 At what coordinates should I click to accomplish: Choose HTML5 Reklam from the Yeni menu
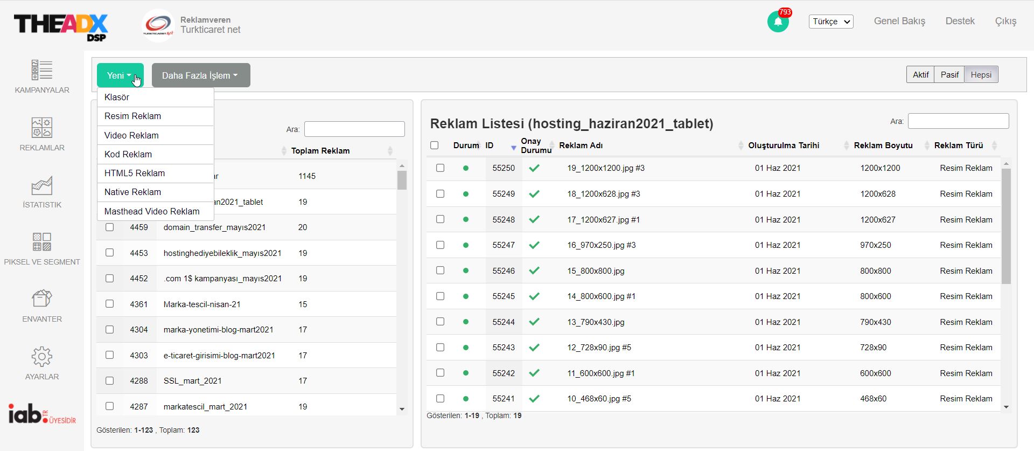coord(156,174)
